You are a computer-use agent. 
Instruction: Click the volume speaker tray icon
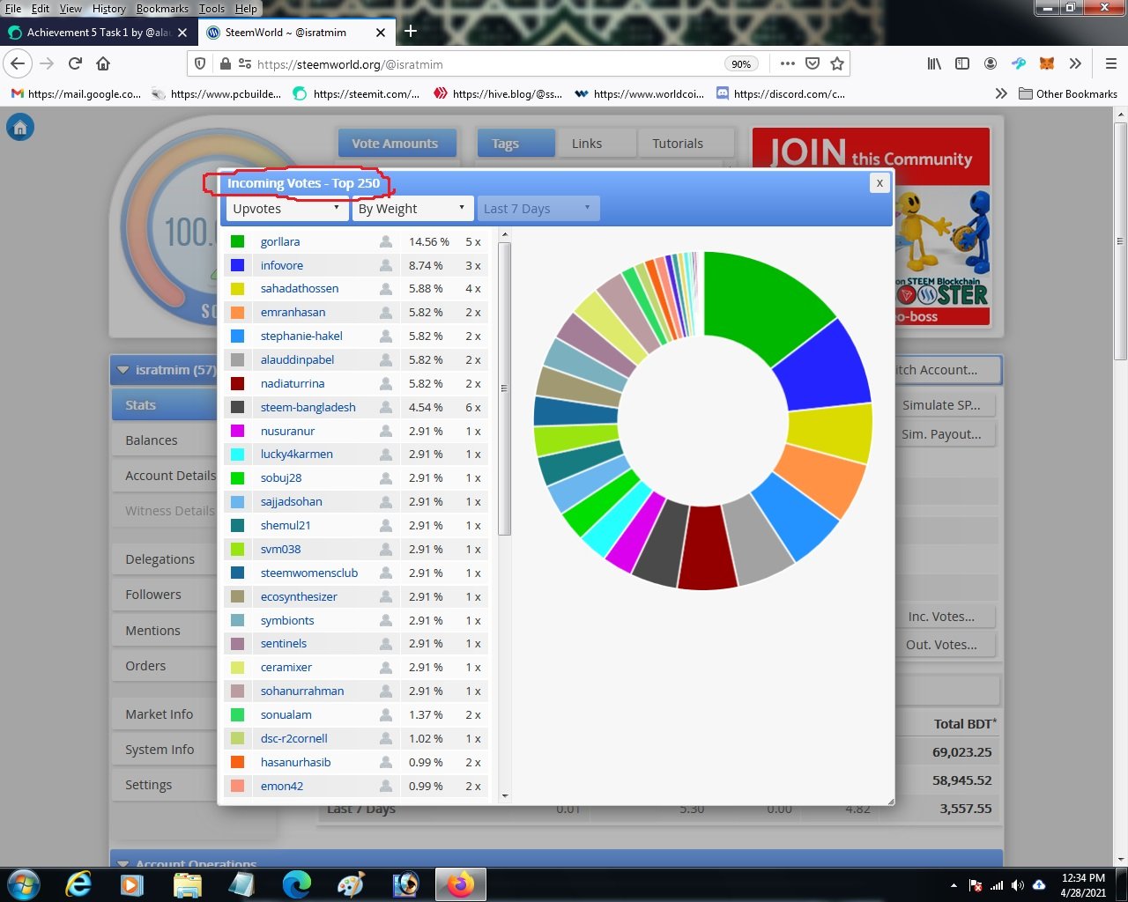click(x=1018, y=885)
